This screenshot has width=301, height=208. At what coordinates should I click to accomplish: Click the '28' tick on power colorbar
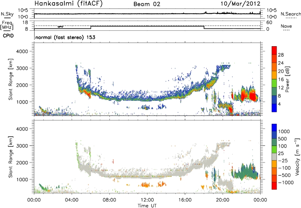(281, 55)
